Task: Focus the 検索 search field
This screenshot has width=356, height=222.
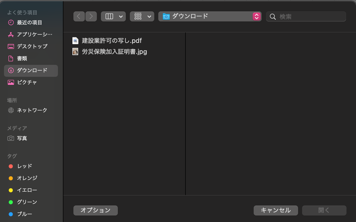Action: (306, 16)
